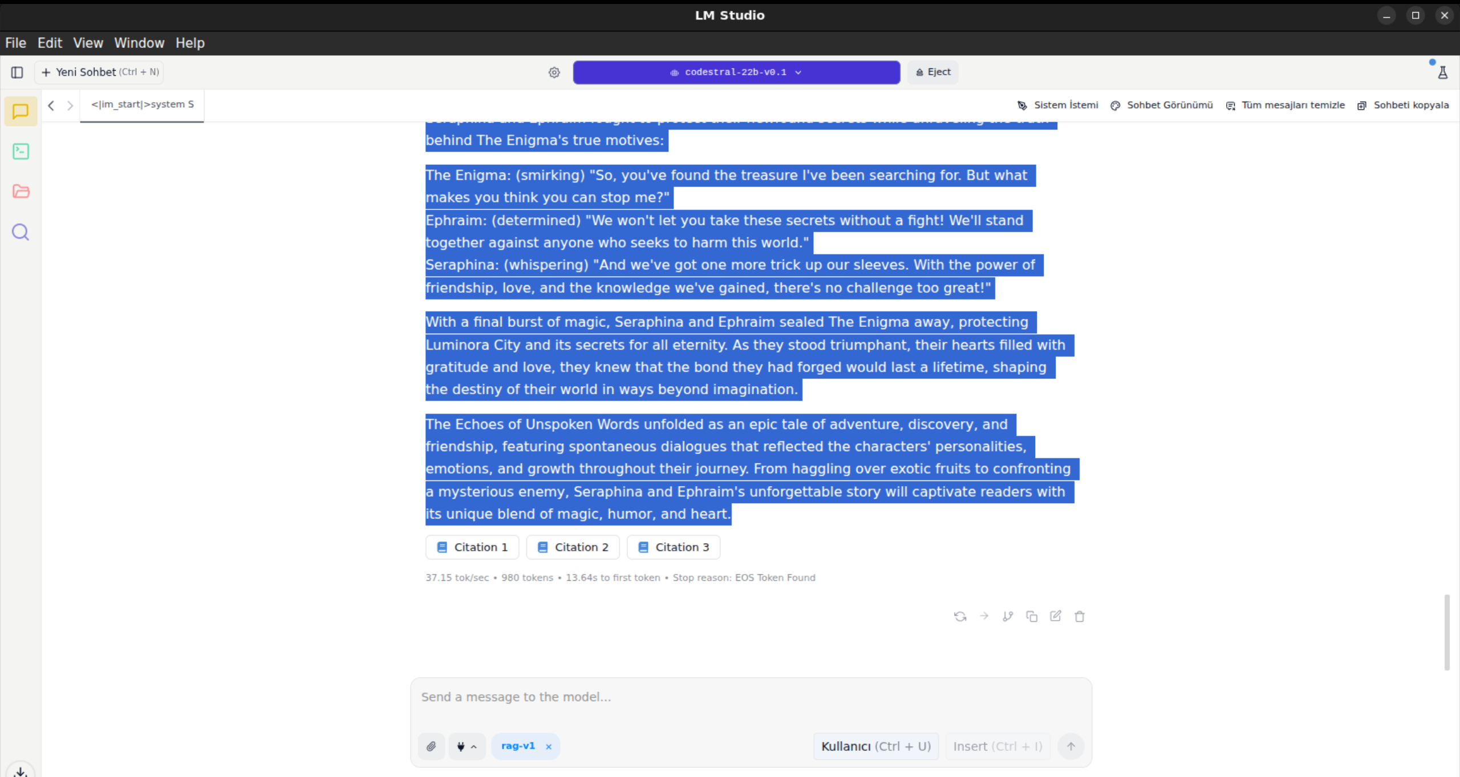This screenshot has width=1460, height=777.
Task: Open the Window menu
Action: click(139, 43)
